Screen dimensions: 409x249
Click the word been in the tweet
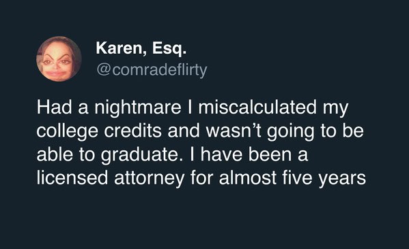click(270, 154)
